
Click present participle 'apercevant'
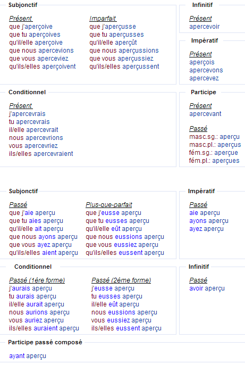[205, 114]
